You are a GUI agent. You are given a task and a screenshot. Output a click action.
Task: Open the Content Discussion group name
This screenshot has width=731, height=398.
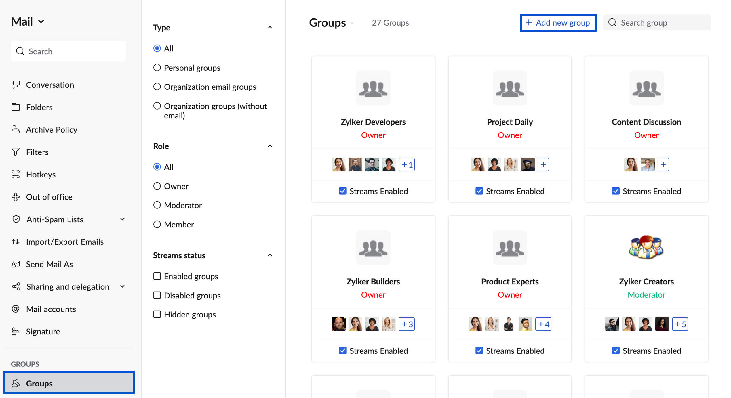pyautogui.click(x=646, y=122)
